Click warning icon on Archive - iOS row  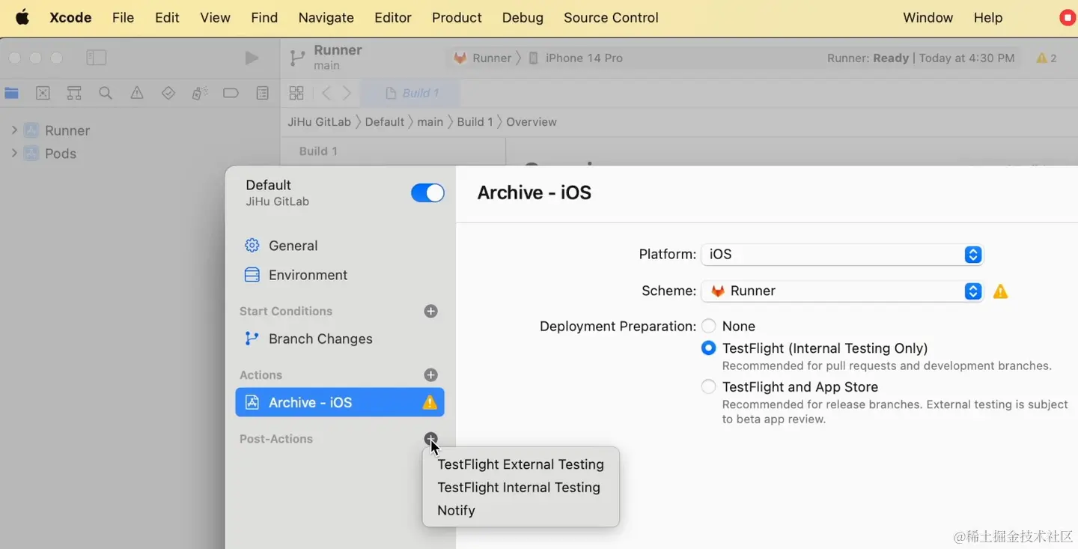[430, 402]
